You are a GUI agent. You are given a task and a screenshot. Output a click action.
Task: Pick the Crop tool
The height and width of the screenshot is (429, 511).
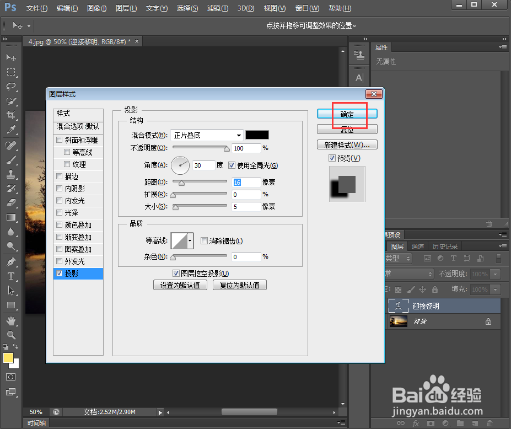11,113
